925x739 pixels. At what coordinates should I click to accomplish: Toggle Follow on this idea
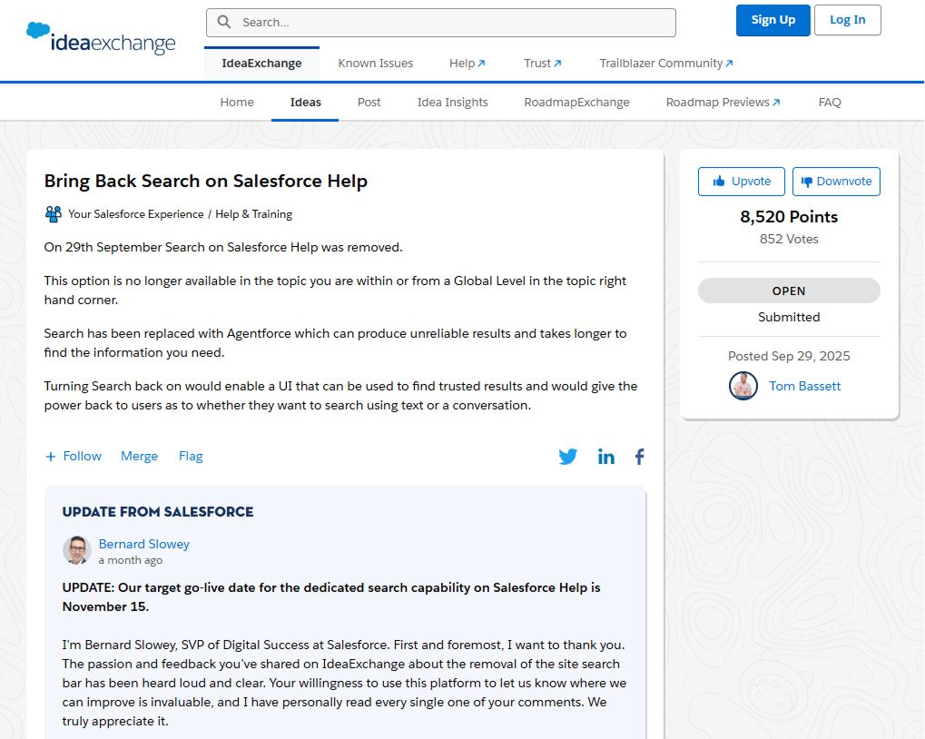[x=73, y=456]
